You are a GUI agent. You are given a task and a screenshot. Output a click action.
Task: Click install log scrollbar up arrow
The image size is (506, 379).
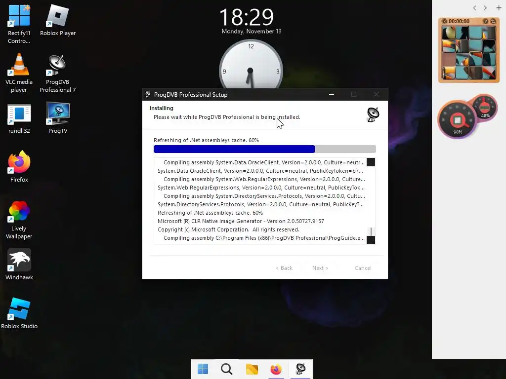[x=371, y=162]
